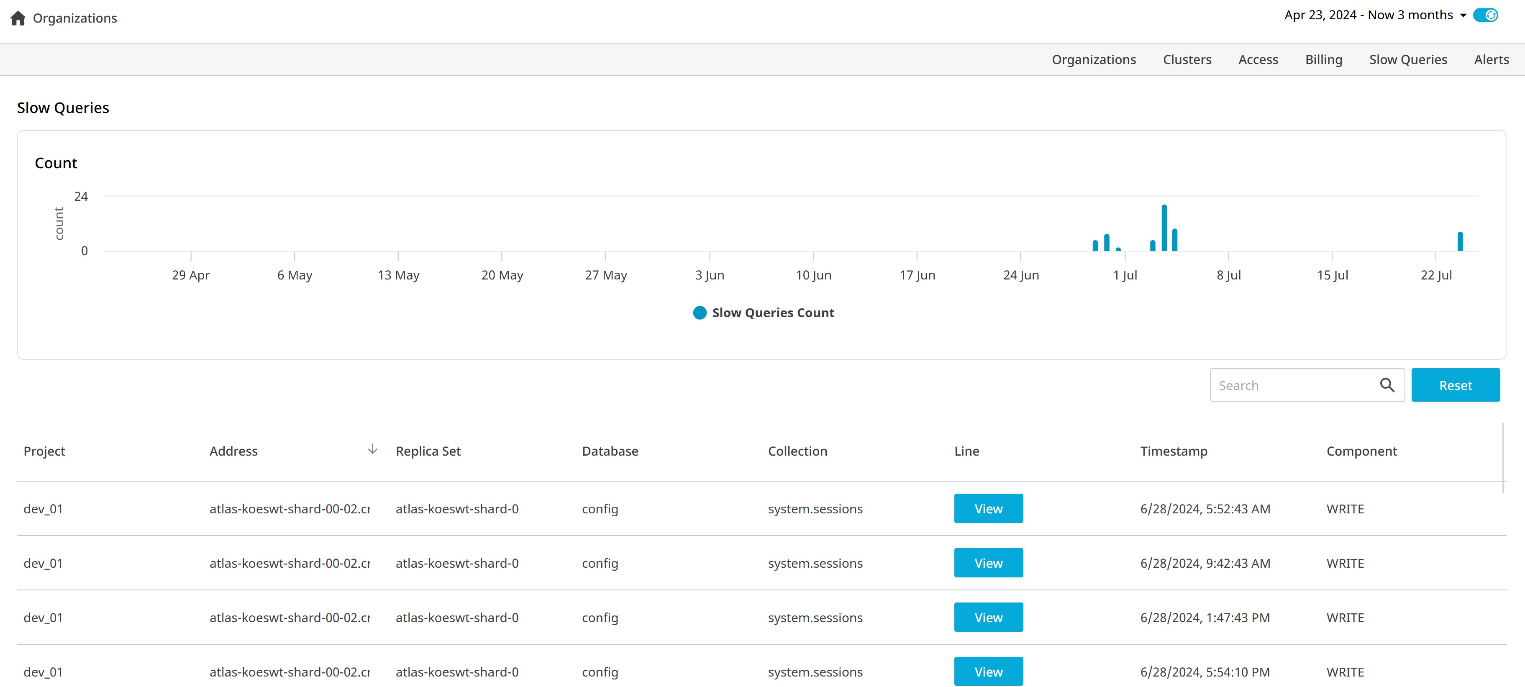Image resolution: width=1525 pixels, height=687 pixels.
Task: Sort by the Timestamp column header
Action: pyautogui.click(x=1173, y=451)
